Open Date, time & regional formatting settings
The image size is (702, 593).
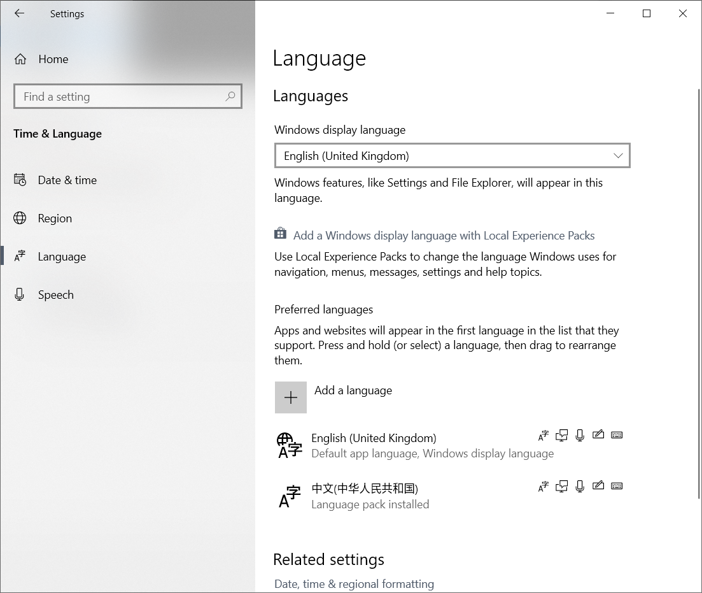(354, 583)
